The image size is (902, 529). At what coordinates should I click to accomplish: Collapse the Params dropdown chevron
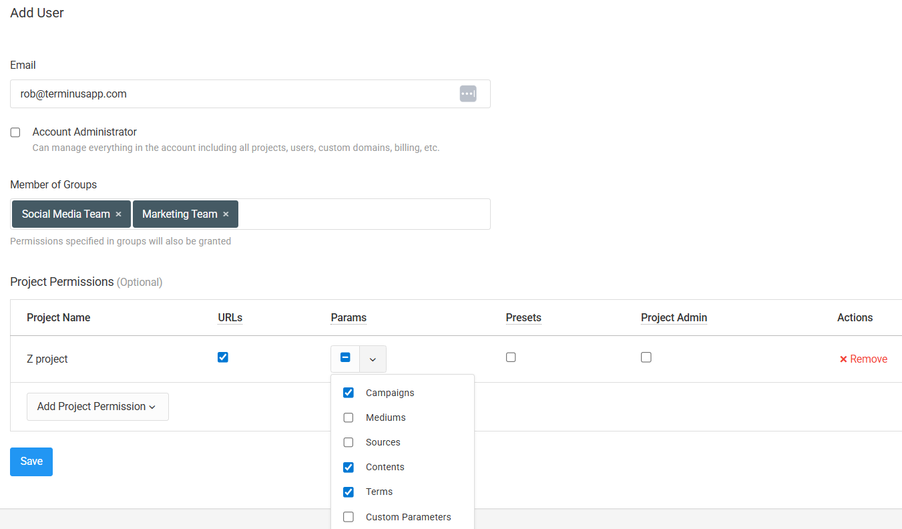373,359
